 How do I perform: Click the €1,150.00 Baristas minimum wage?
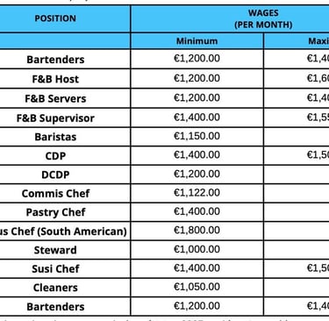click(197, 136)
